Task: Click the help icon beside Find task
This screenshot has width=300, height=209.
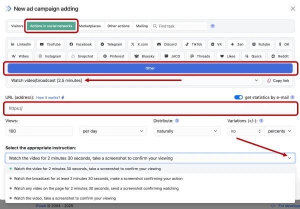Action: coord(212,26)
